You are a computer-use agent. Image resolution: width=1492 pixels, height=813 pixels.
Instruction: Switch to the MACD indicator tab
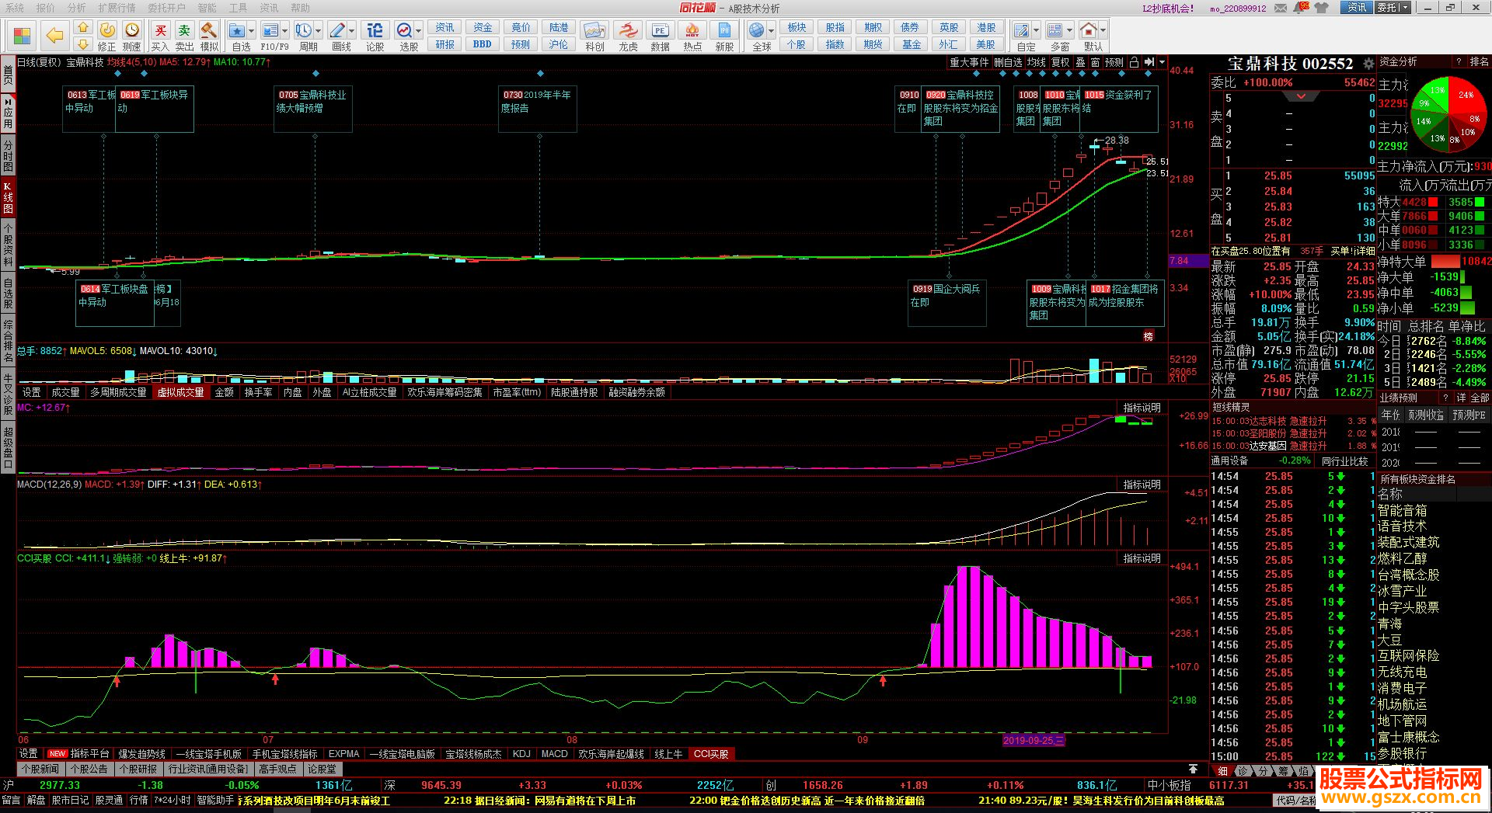tap(554, 754)
